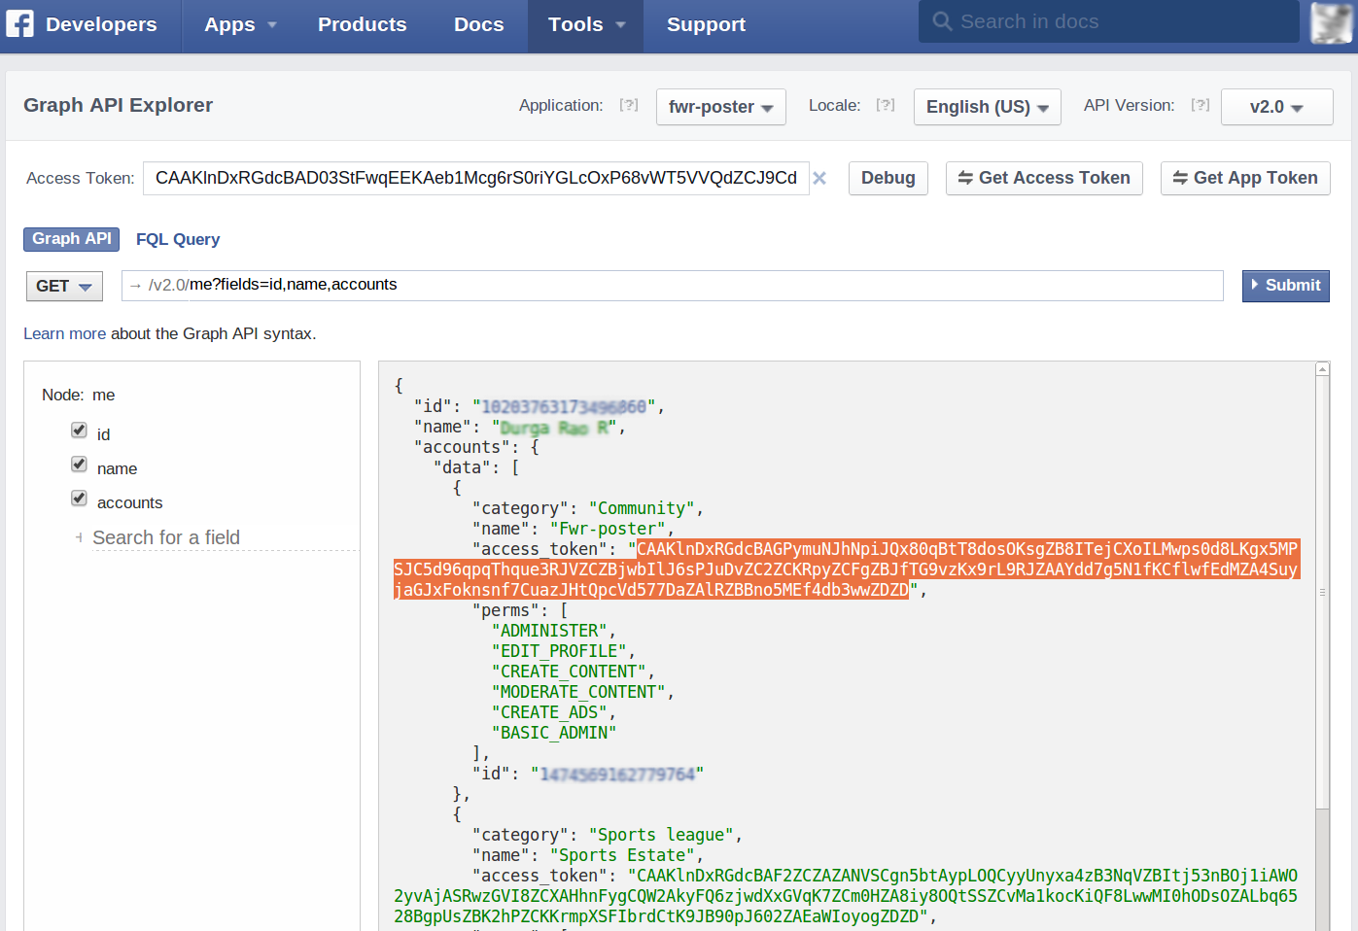Viewport: 1358px width, 931px height.
Task: Click the response panel vertical scrollbar thumb
Action: [1322, 593]
